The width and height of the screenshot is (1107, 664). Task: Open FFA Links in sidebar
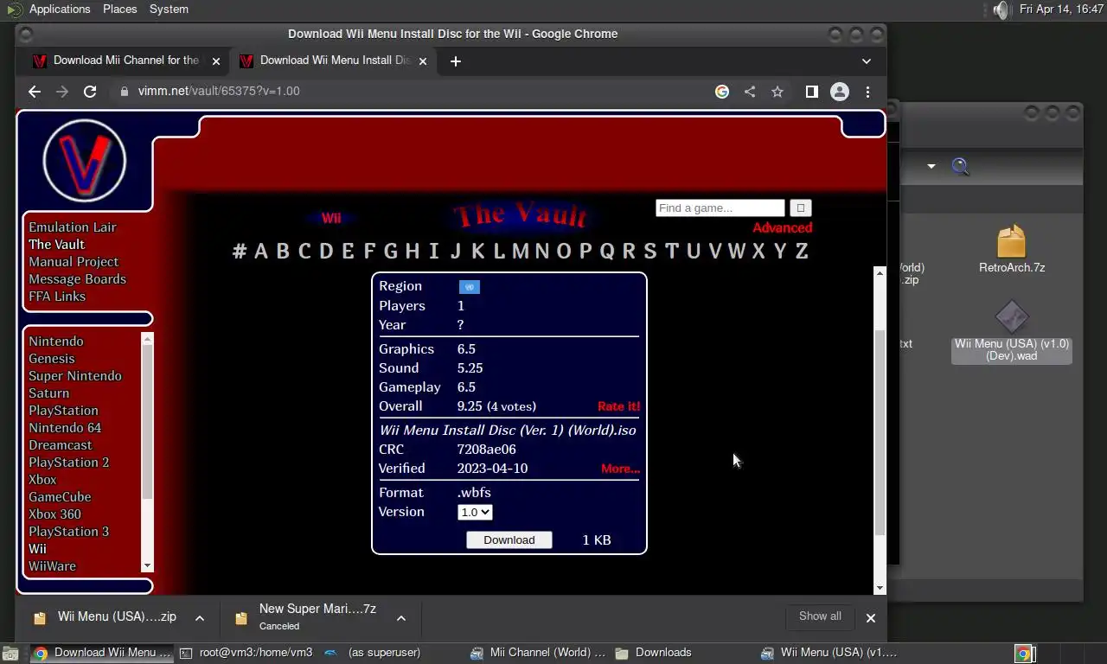click(57, 296)
